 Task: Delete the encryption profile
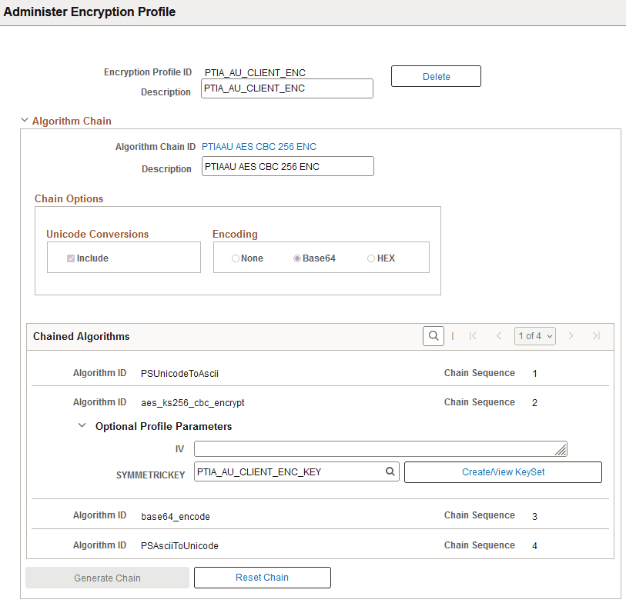pyautogui.click(x=436, y=76)
